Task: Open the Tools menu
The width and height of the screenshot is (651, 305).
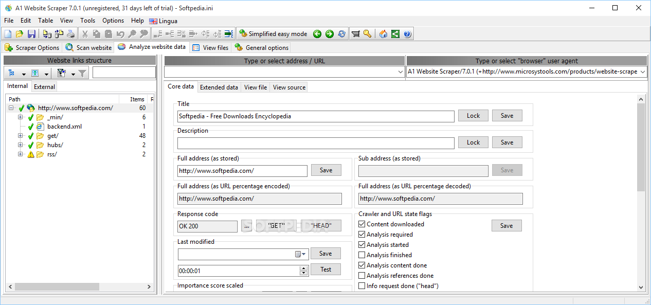Action: [x=87, y=21]
